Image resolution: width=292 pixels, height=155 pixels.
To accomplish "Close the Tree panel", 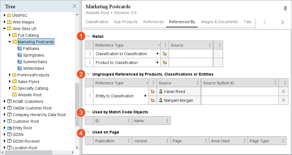I will [x=74, y=6].
